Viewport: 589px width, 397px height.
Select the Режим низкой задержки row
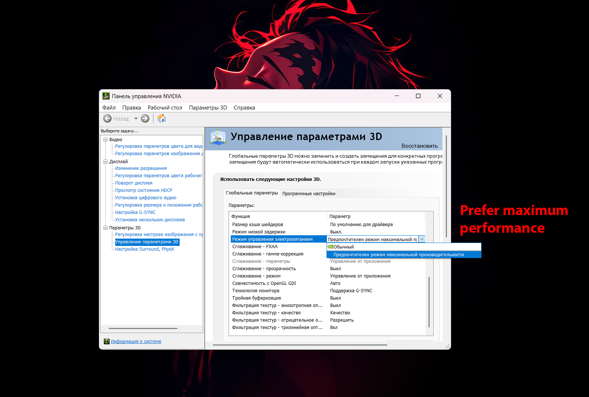coord(328,232)
